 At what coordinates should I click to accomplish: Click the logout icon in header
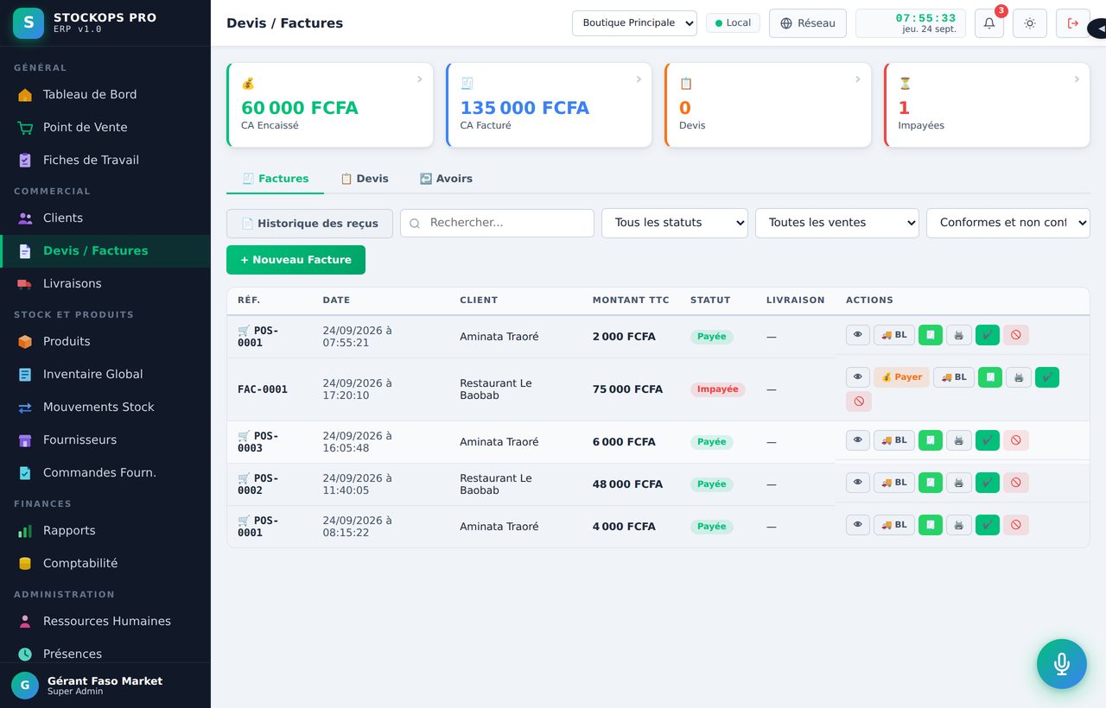[1073, 23]
